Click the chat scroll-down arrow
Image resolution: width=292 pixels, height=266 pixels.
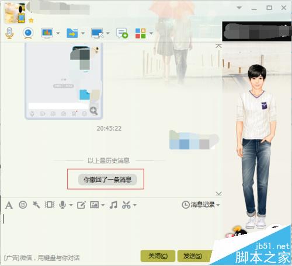(219, 194)
